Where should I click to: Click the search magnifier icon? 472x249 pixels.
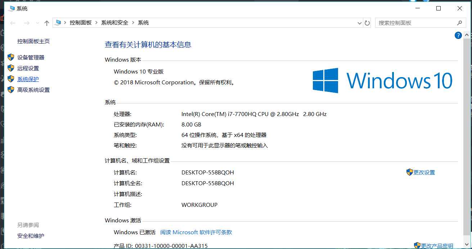pos(459,23)
